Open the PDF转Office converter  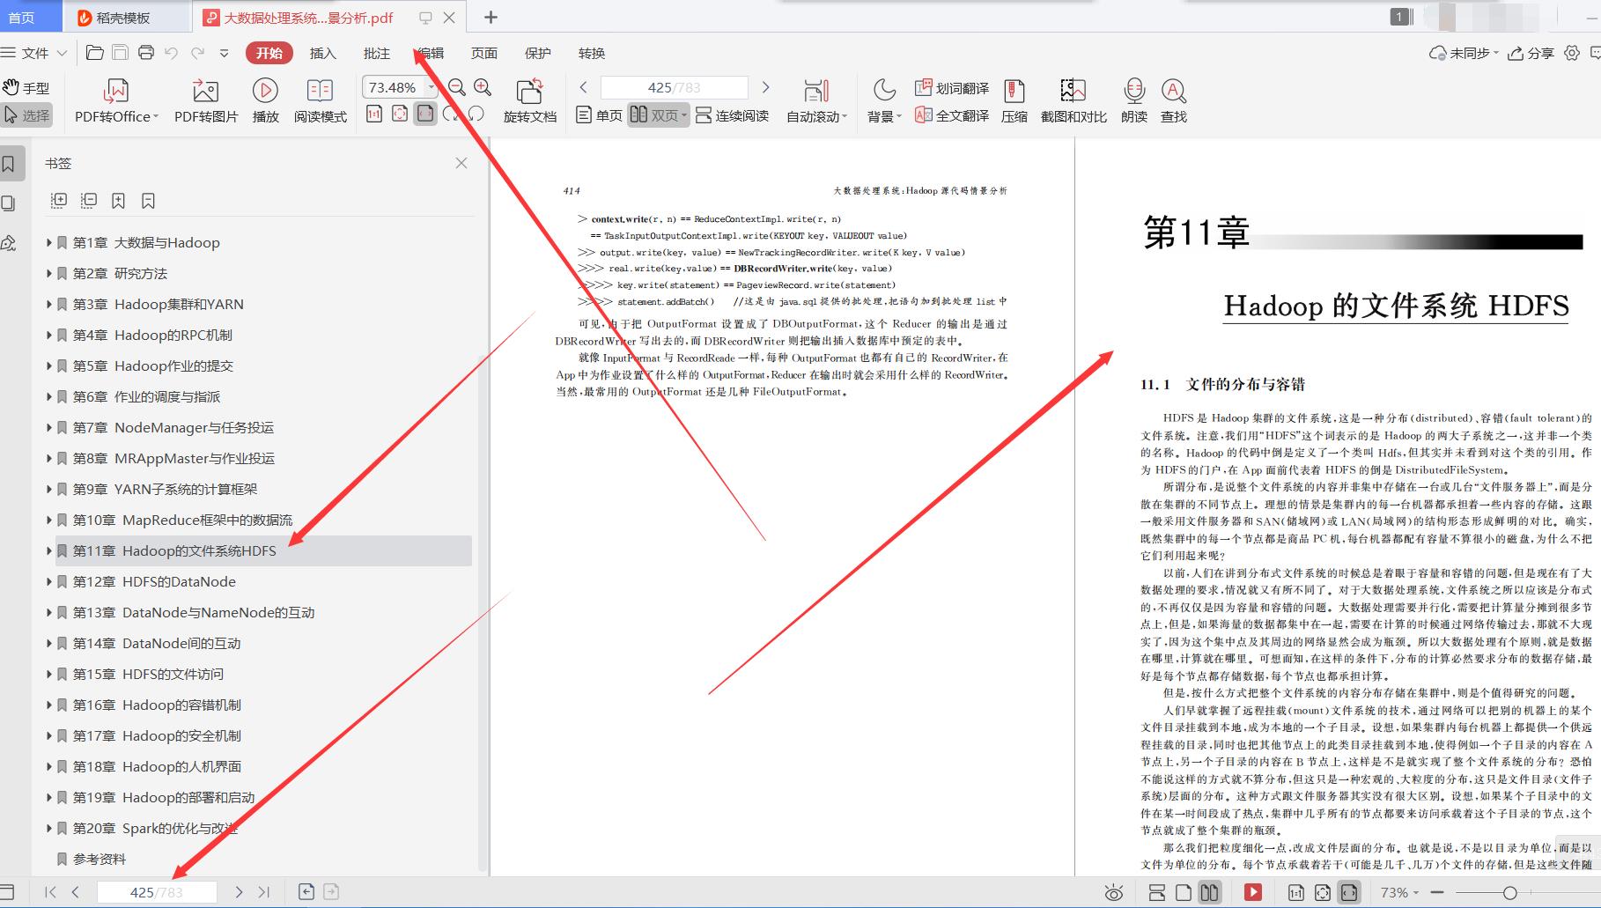coord(116,101)
